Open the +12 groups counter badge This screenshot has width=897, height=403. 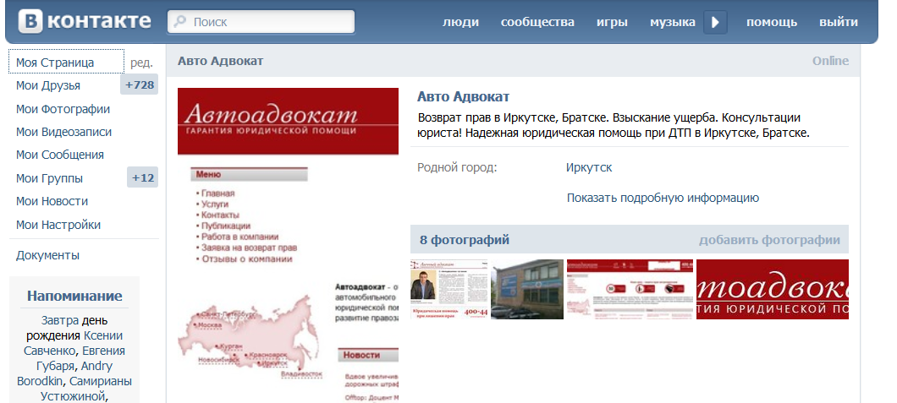tap(143, 178)
